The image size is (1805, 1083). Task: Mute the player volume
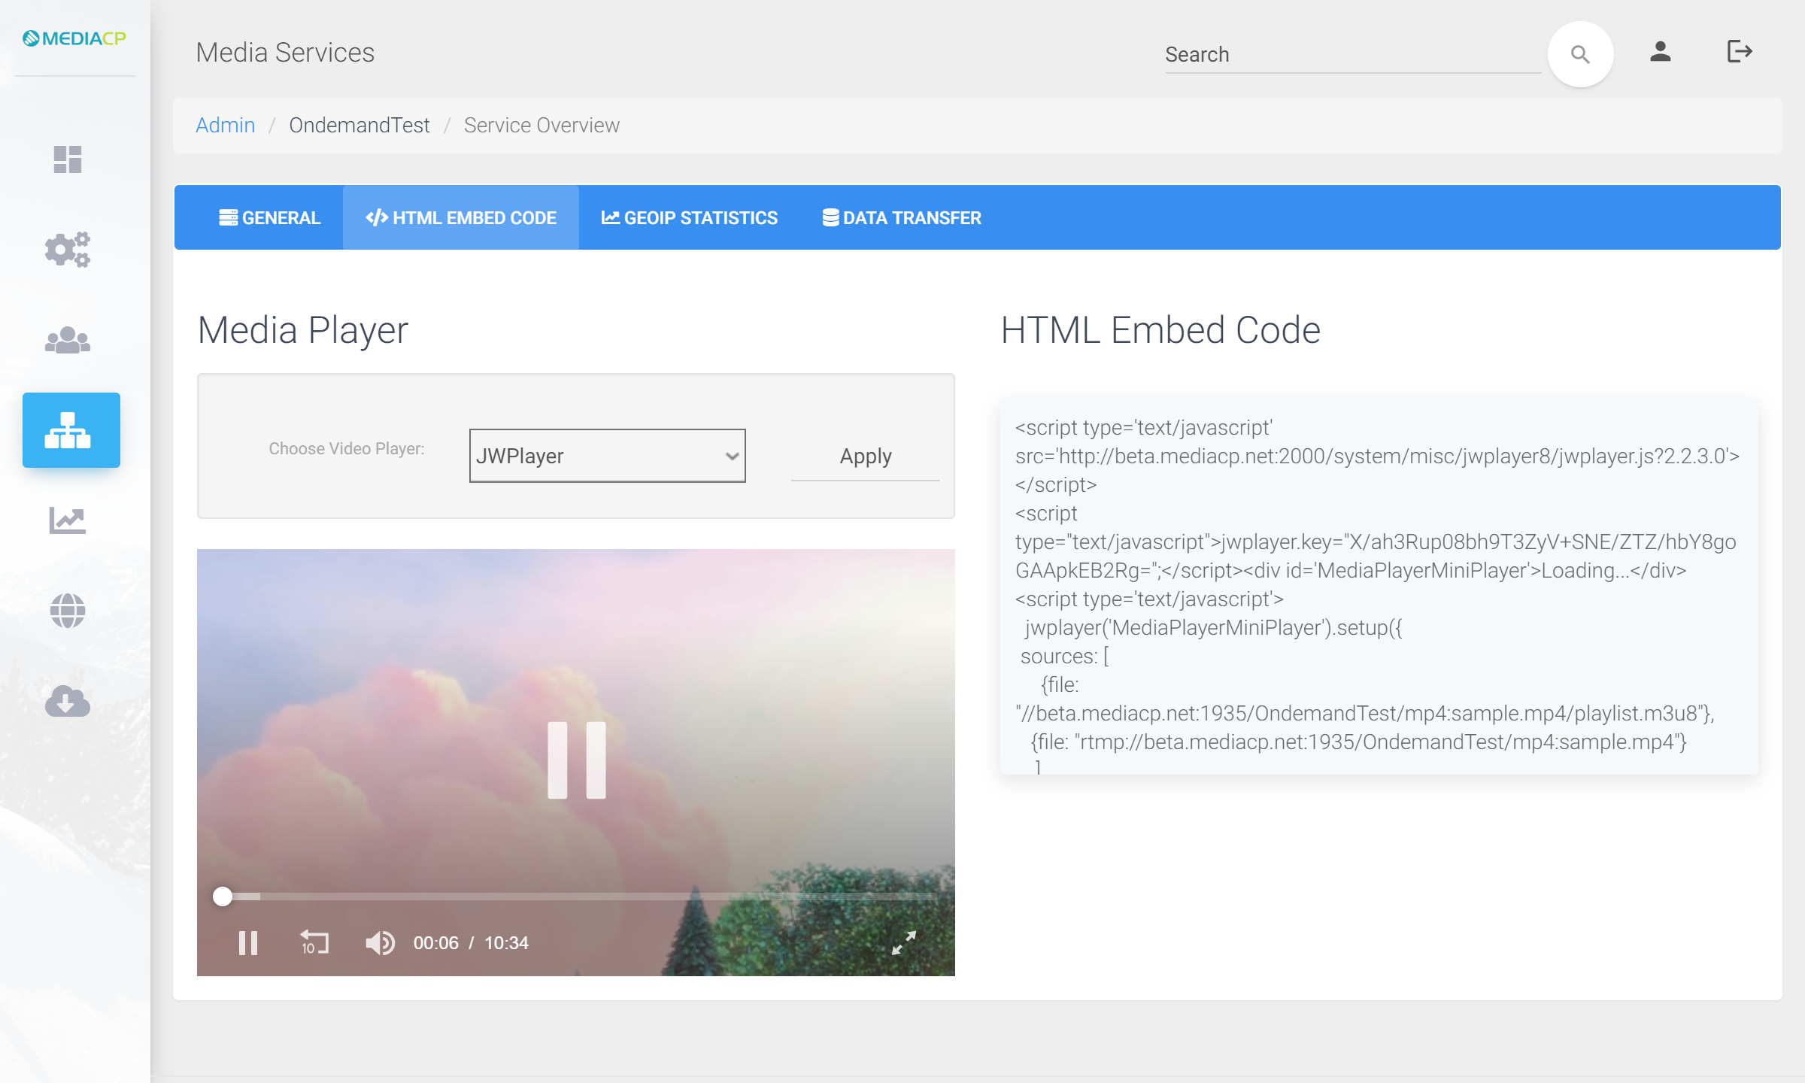[x=380, y=942]
